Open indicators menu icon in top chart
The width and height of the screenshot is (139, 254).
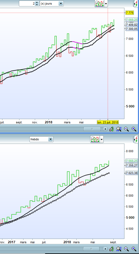pyautogui.click(x=99, y=4)
